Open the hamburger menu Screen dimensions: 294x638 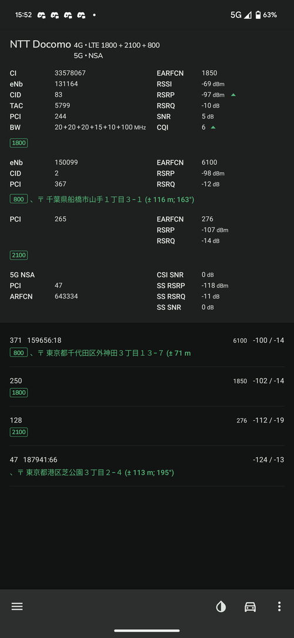click(x=17, y=607)
